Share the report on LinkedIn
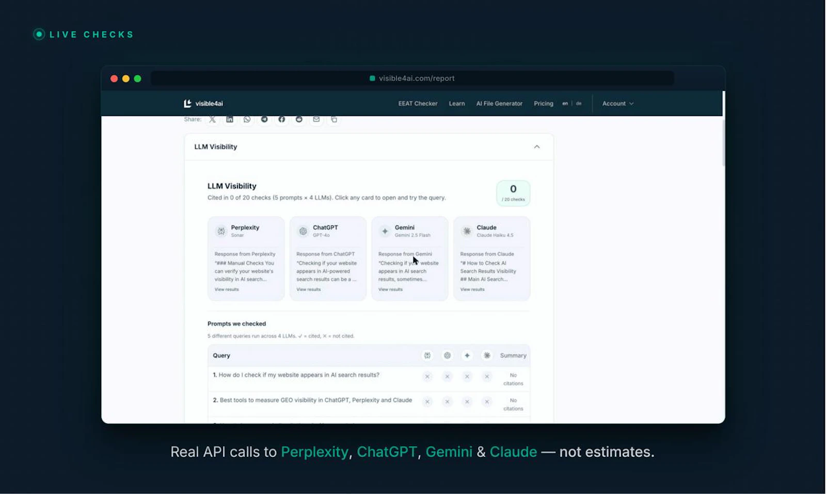 pos(230,119)
